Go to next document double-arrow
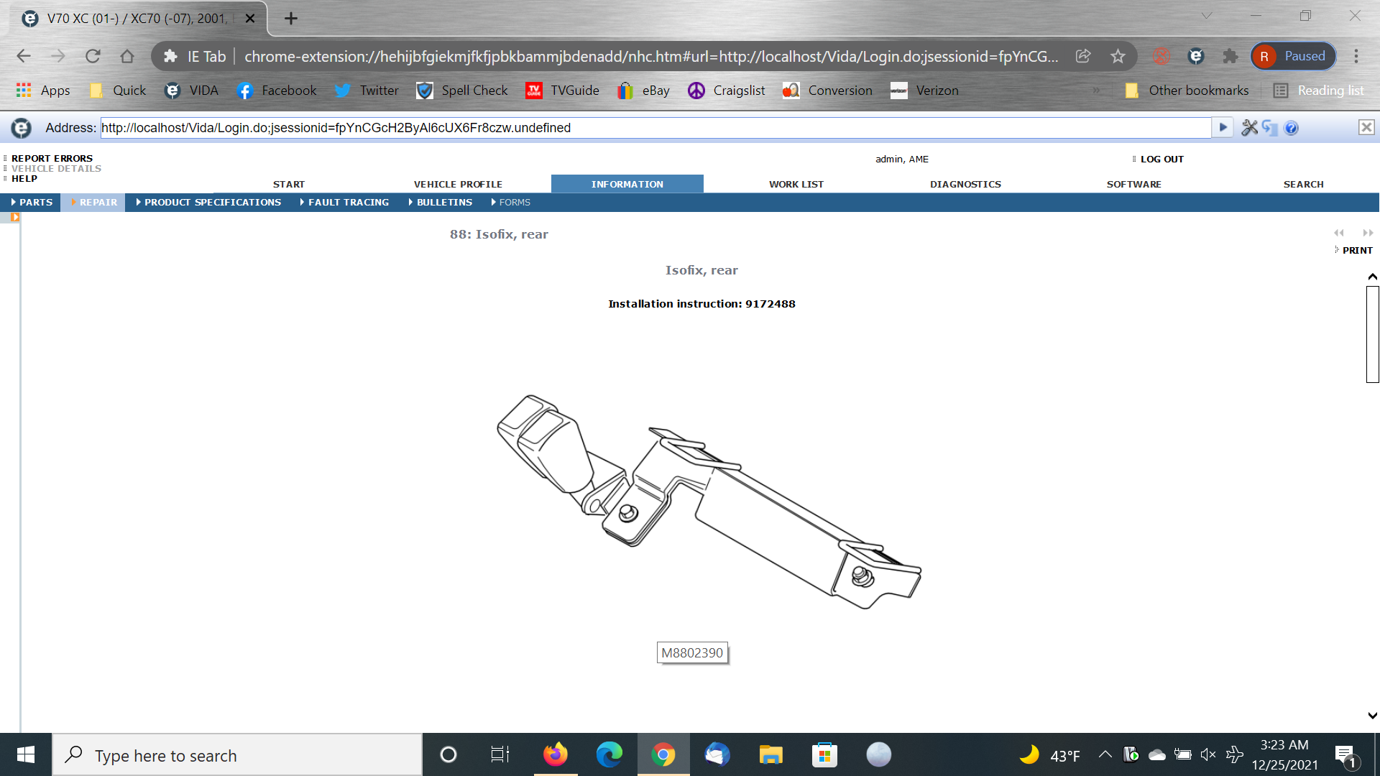Image resolution: width=1380 pixels, height=776 pixels. [x=1368, y=233]
